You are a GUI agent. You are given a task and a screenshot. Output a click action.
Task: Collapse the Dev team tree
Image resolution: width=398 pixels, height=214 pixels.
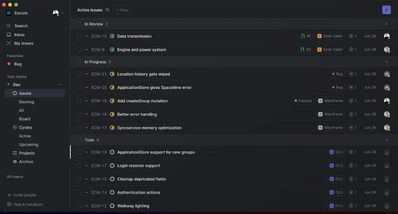tap(9, 85)
